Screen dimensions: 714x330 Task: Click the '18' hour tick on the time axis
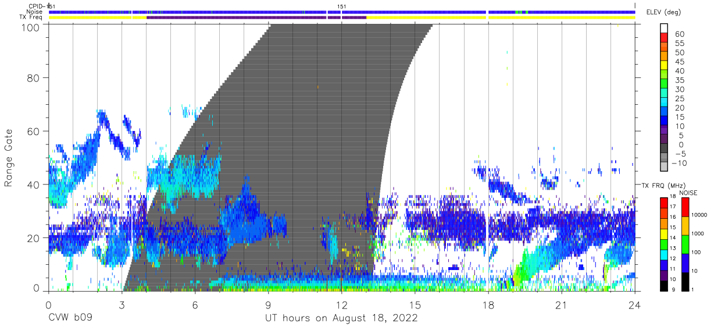coord(488,304)
